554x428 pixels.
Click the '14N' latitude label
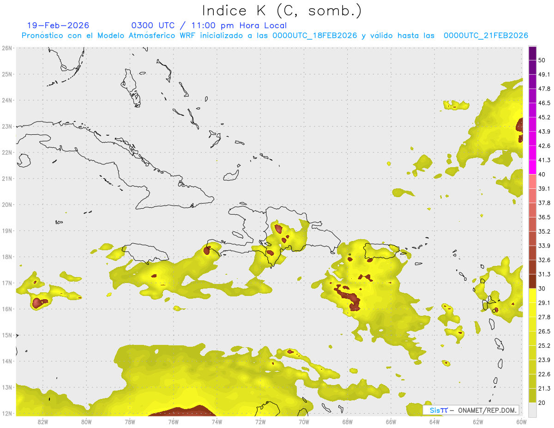pyautogui.click(x=7, y=361)
